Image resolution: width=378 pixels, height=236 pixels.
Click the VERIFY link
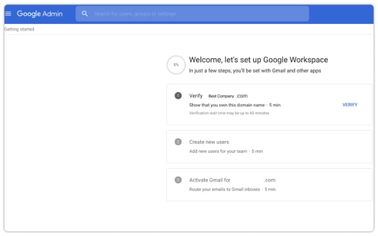tap(350, 104)
